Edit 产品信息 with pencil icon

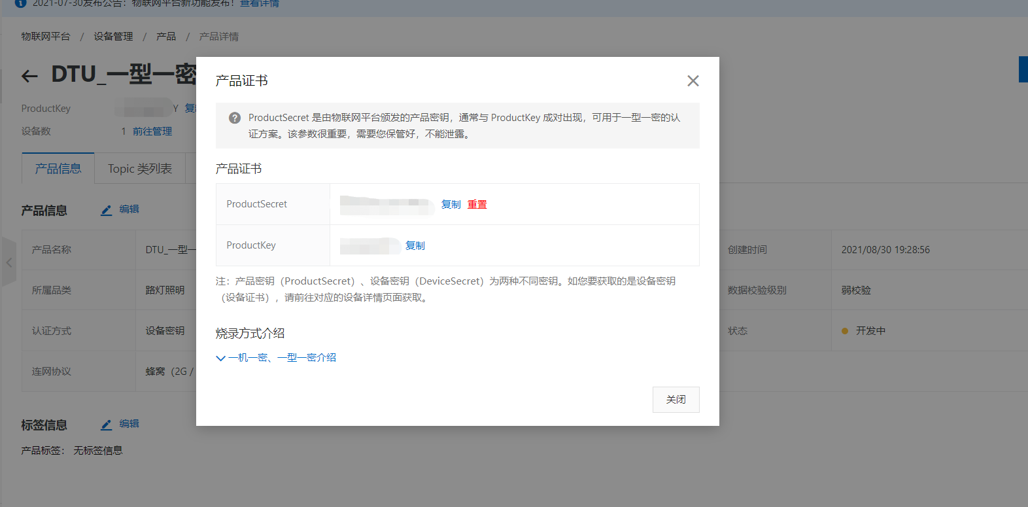(107, 210)
